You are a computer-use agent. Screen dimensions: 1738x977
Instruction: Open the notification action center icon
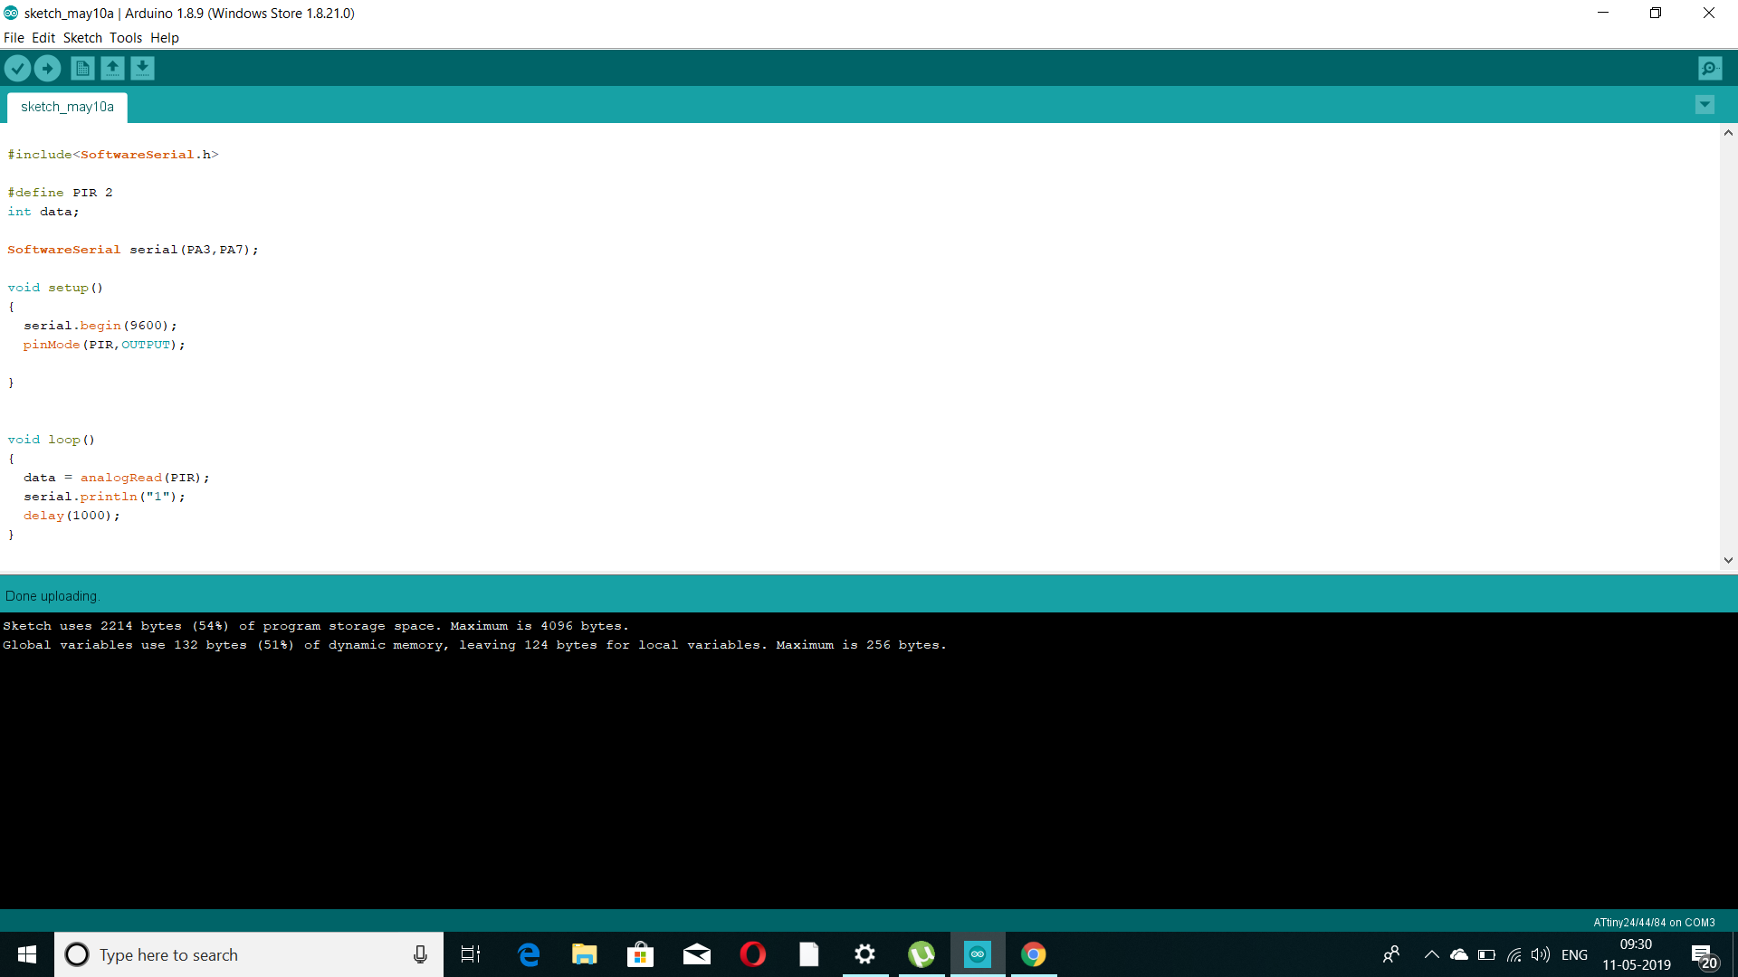(1704, 955)
